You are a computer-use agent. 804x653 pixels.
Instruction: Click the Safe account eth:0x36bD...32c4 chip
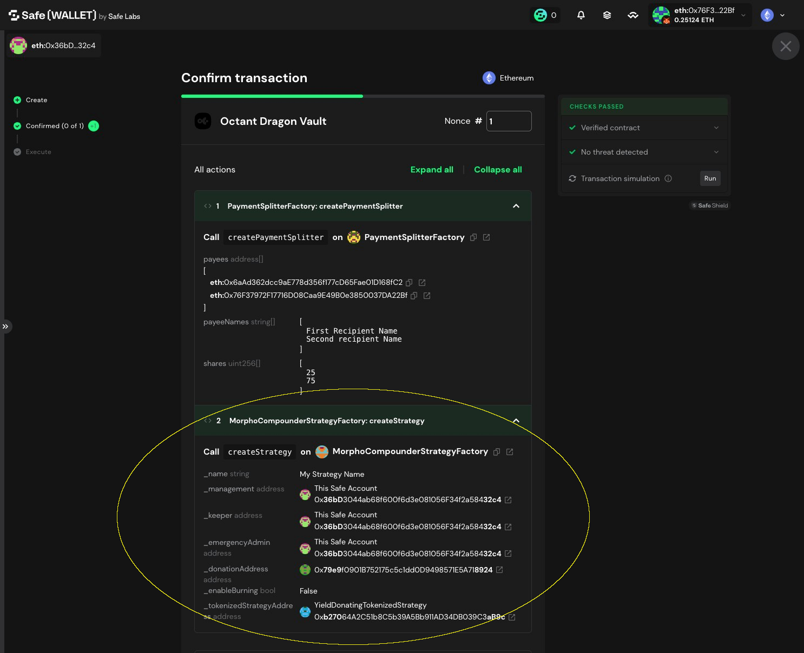point(54,45)
